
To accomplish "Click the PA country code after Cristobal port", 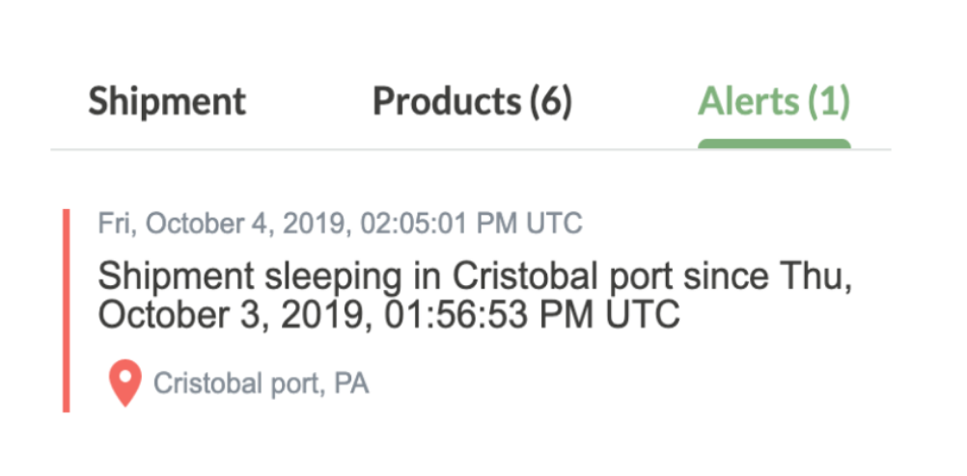I will (x=351, y=383).
